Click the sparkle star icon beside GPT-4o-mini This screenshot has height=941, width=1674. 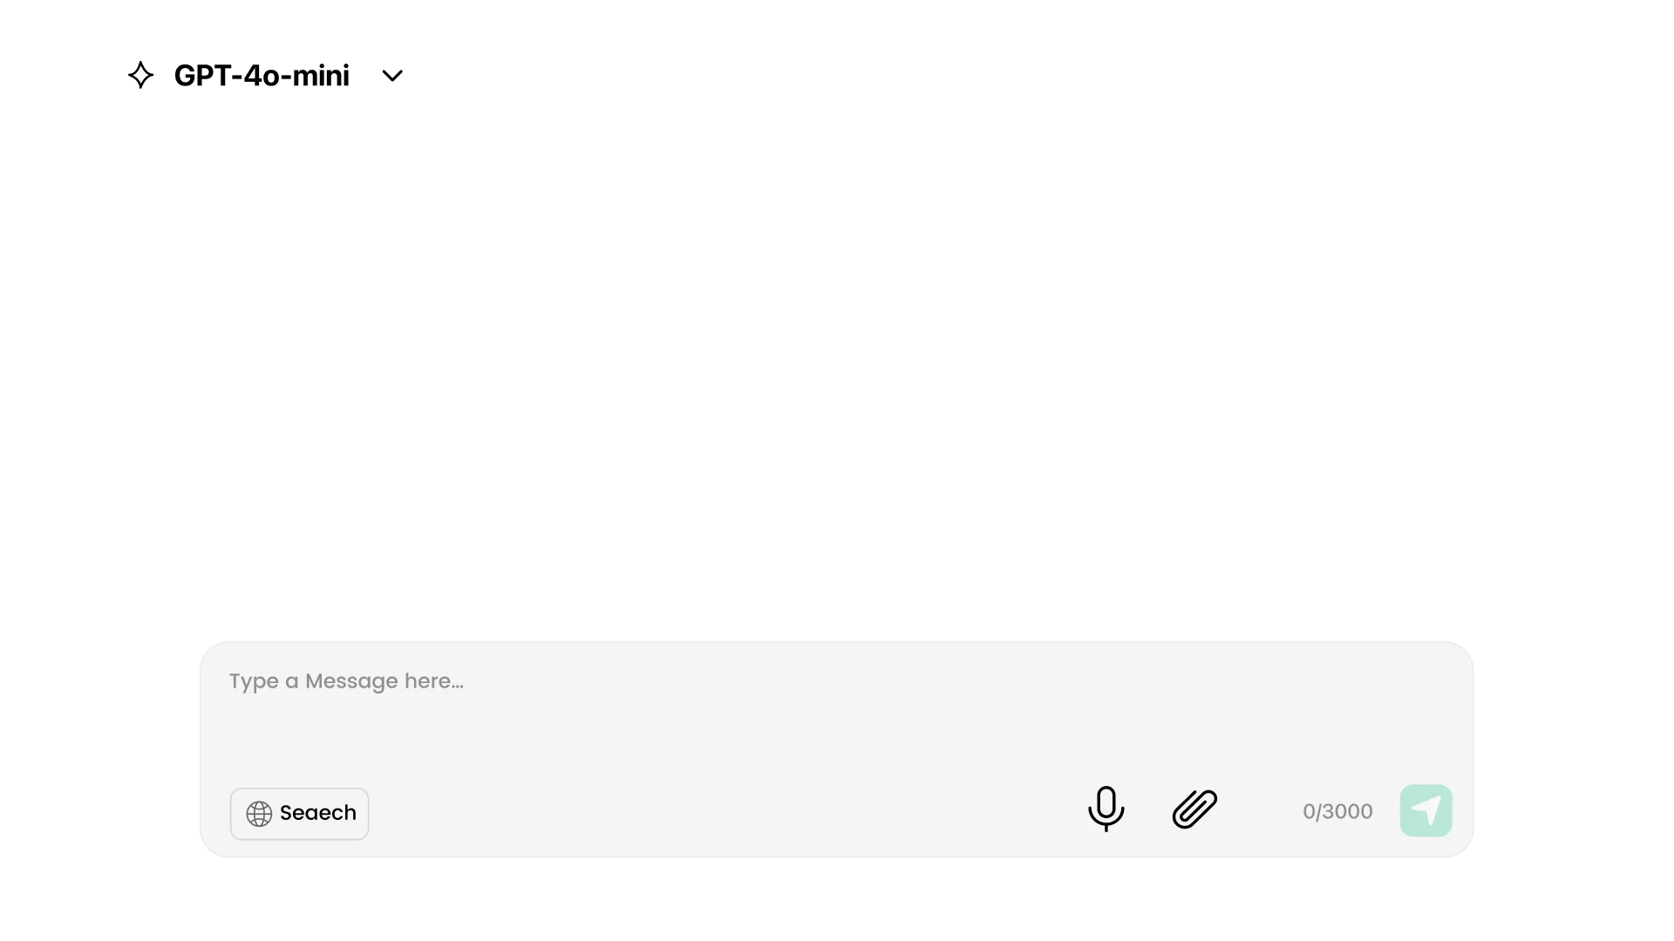(140, 75)
